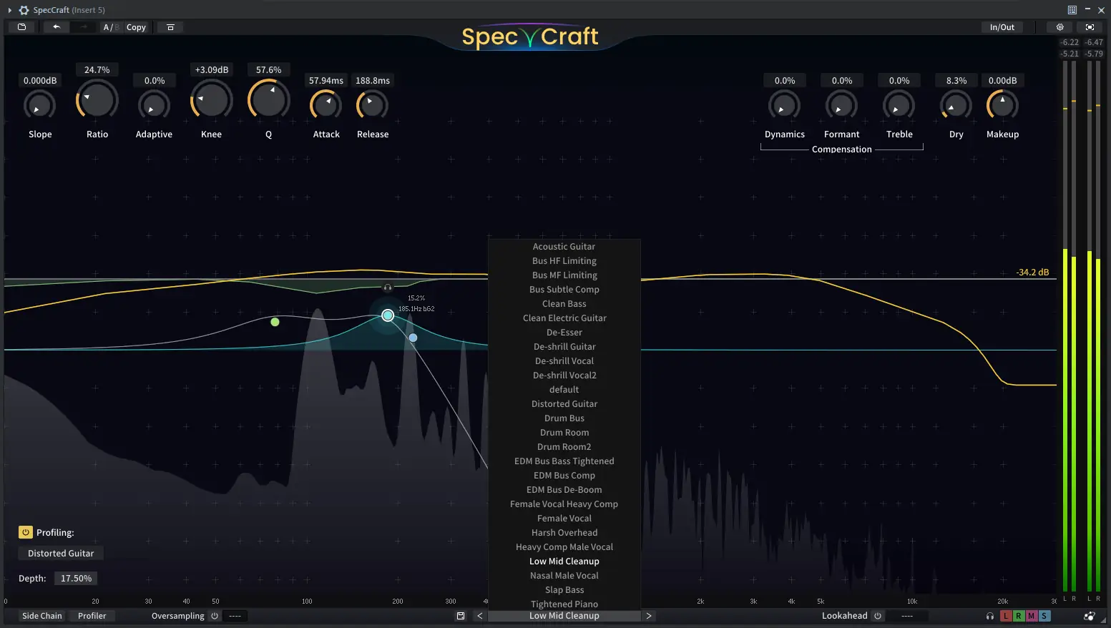The width and height of the screenshot is (1111, 628).
Task: Open the Lookahead value dropdown
Action: (x=907, y=616)
